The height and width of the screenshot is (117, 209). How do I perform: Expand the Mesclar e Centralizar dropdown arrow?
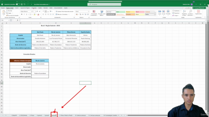pos(69,14)
